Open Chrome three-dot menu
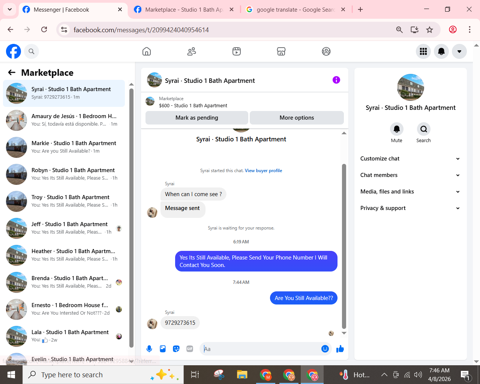480x384 pixels. tap(469, 30)
